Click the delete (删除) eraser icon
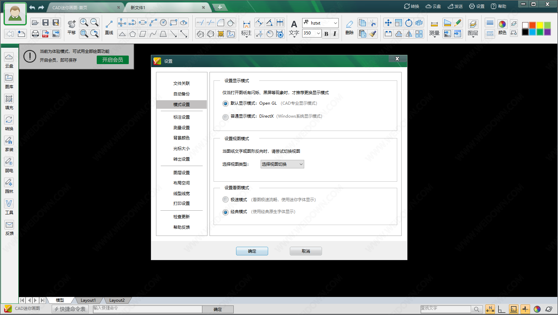Image resolution: width=558 pixels, height=315 pixels. pyautogui.click(x=349, y=27)
